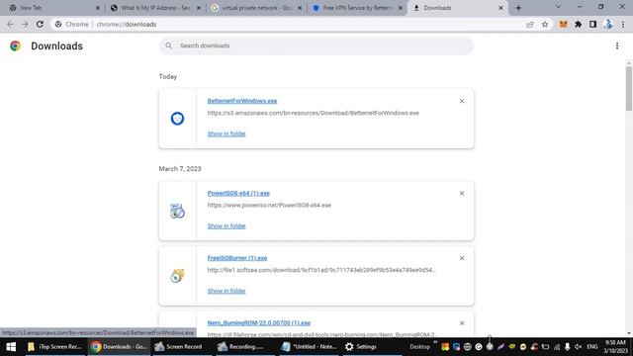The width and height of the screenshot is (633, 356).
Task: Click the poweriso.net source URL
Action: 269,205
